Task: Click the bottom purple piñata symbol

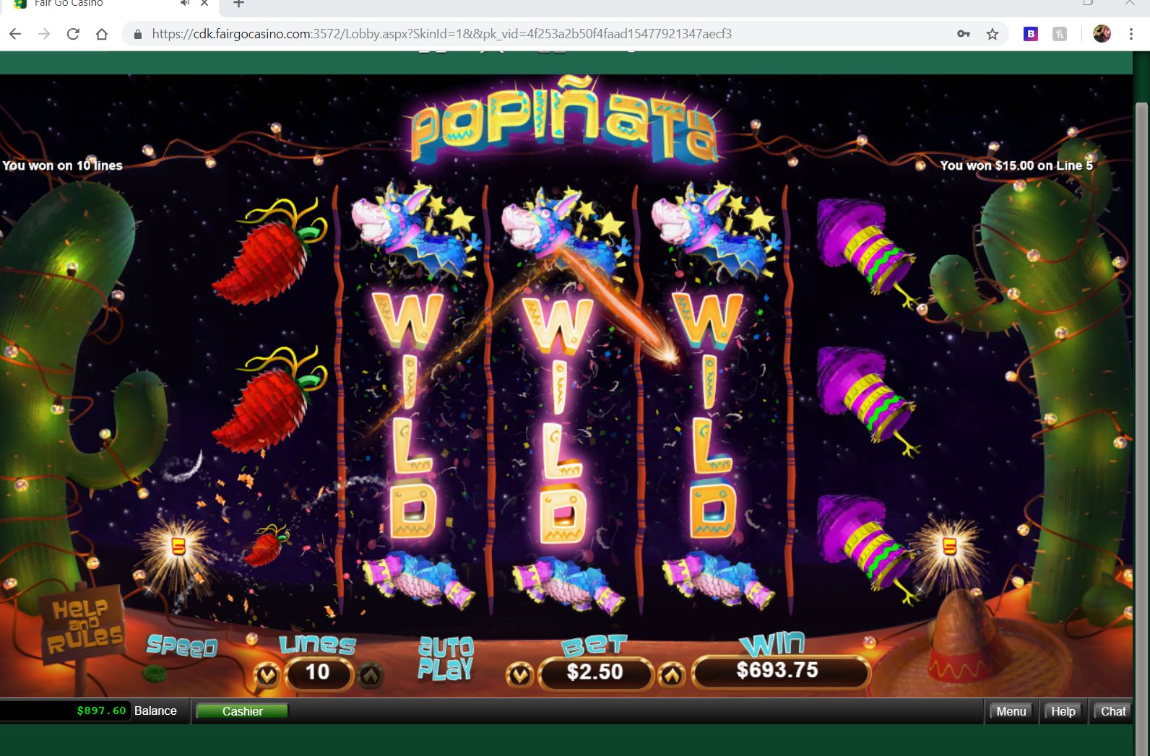Action: point(868,549)
